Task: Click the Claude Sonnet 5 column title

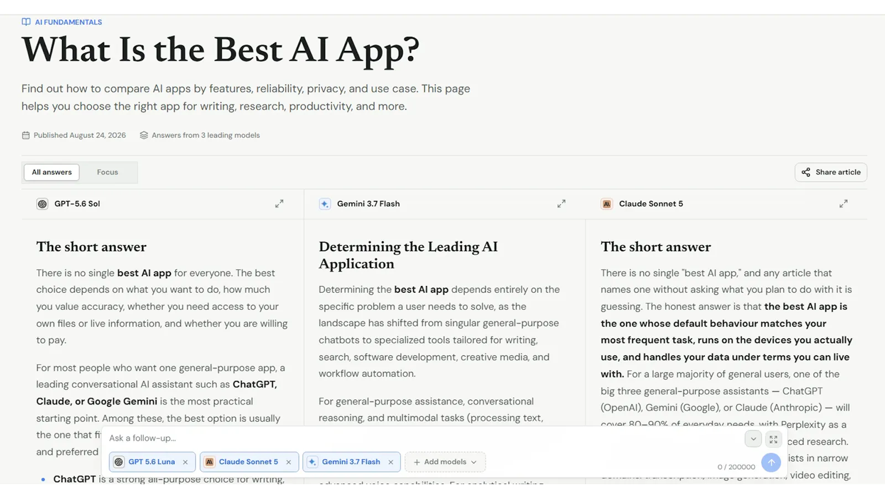Action: pyautogui.click(x=651, y=204)
